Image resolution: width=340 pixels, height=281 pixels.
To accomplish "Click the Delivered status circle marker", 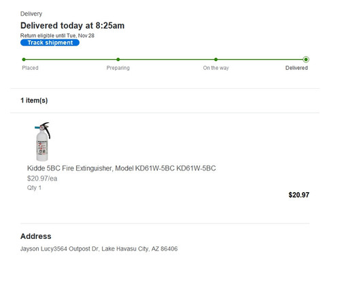I will point(306,60).
